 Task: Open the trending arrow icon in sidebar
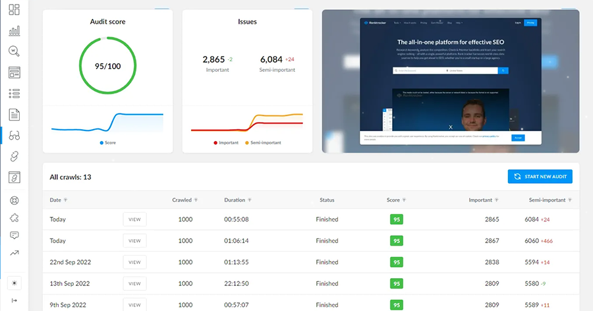tap(14, 253)
